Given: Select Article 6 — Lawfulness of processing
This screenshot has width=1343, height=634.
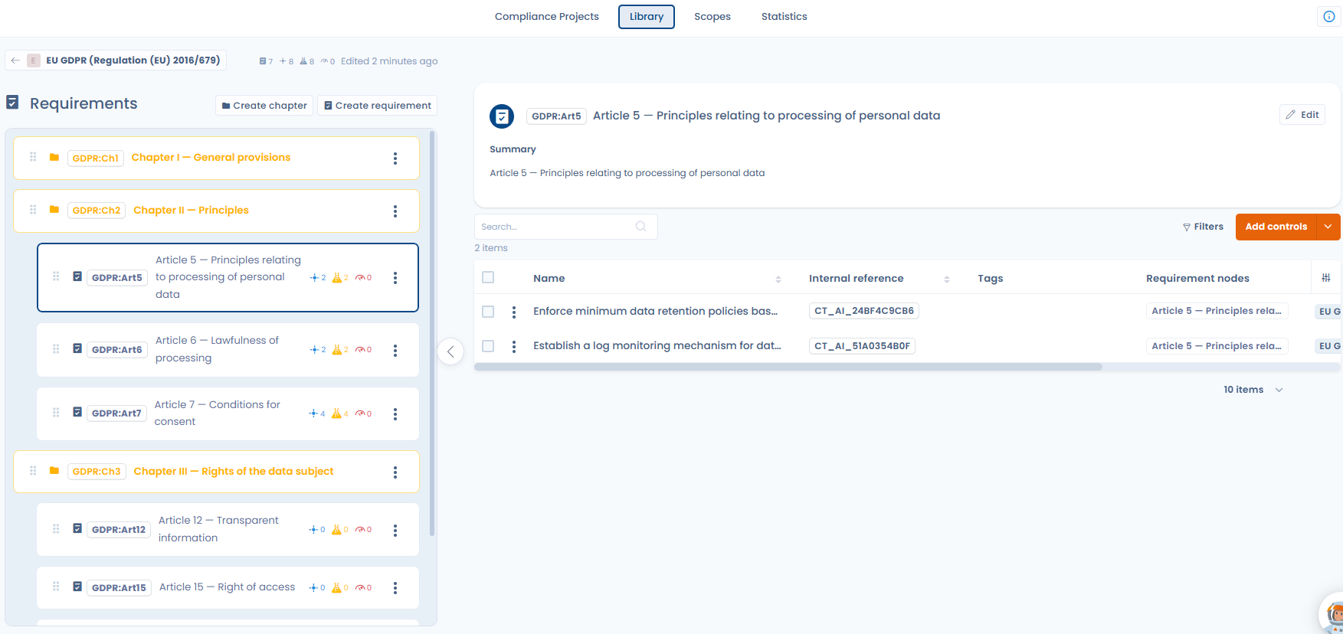Looking at the screenshot, I should click(228, 350).
